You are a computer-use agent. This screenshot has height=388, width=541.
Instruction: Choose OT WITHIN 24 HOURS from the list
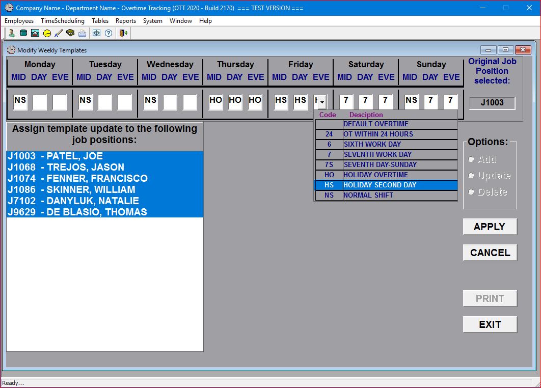tap(387, 134)
